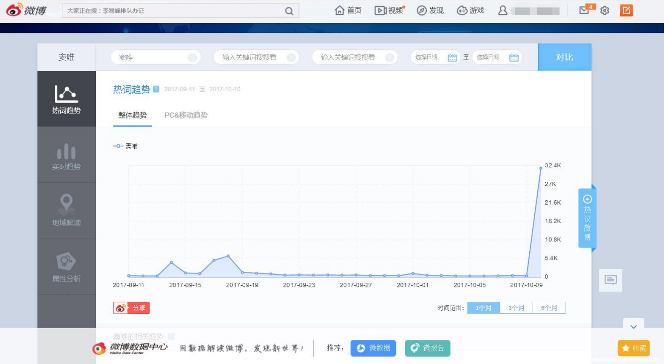Open the 地域解读 location analysis panel
This screenshot has height=364, width=664.
tap(67, 210)
